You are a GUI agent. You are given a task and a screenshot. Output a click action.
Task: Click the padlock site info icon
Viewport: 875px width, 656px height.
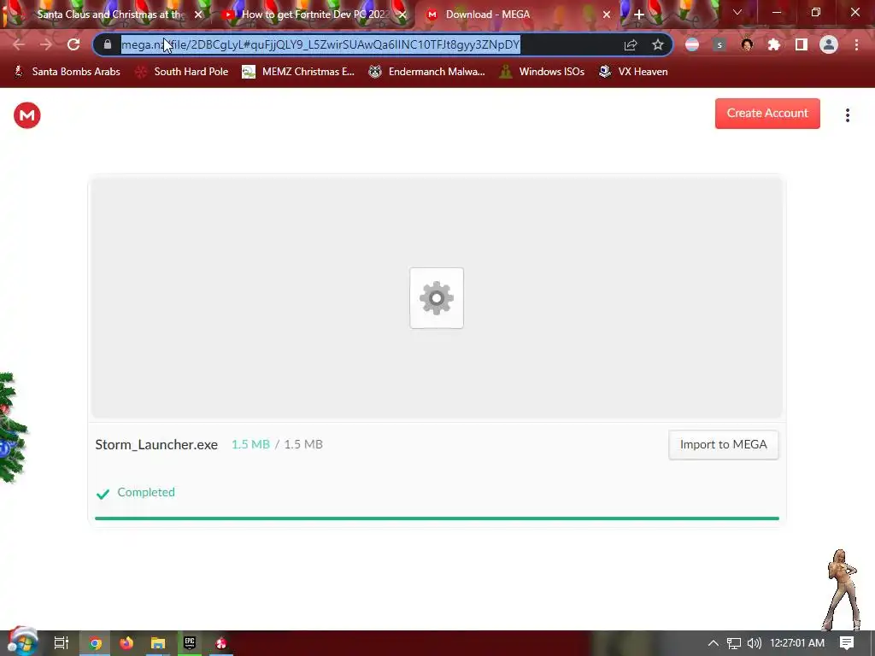pos(108,44)
